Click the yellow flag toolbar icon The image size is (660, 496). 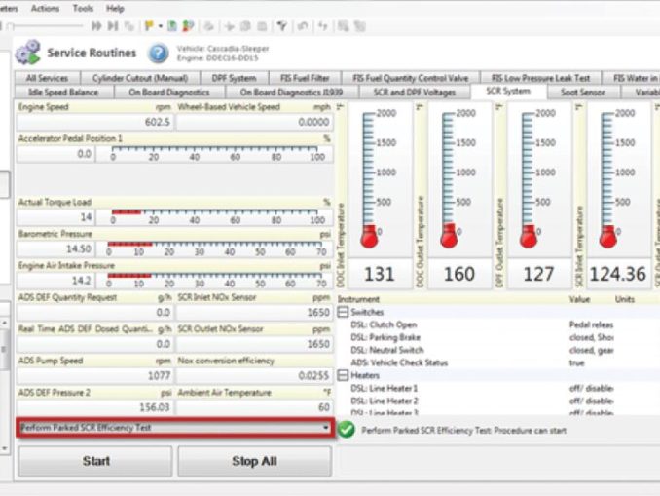147,26
